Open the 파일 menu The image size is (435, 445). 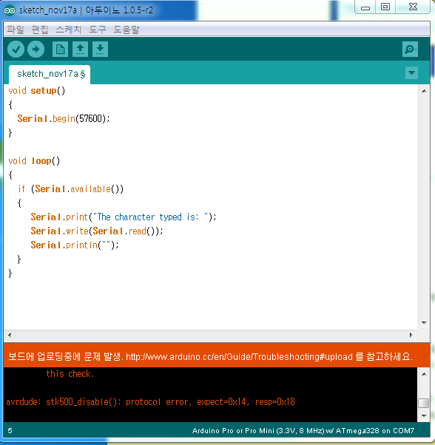tap(16, 30)
